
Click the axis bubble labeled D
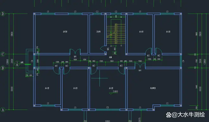click(x=3, y=14)
